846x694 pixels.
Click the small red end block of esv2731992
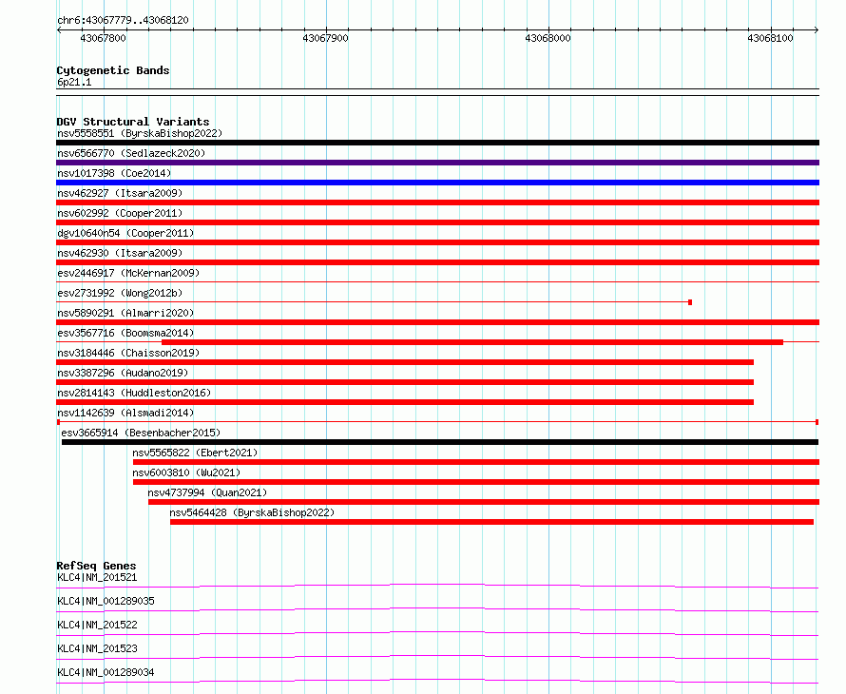tap(690, 302)
